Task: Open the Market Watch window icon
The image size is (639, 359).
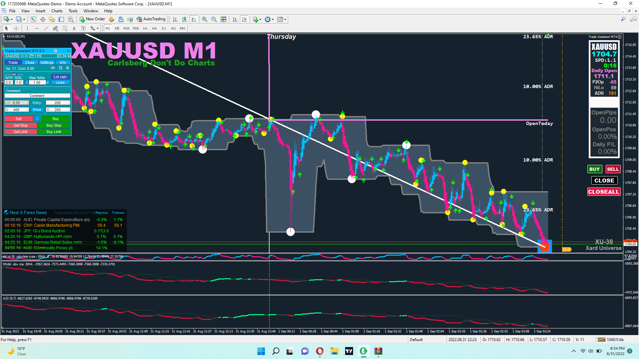Action: (33, 19)
